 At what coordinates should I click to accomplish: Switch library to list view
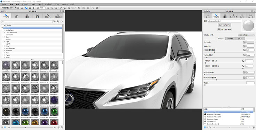point(2,128)
